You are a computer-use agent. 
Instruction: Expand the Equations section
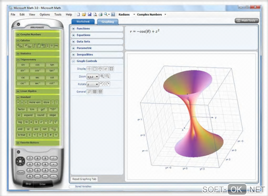tap(74, 35)
